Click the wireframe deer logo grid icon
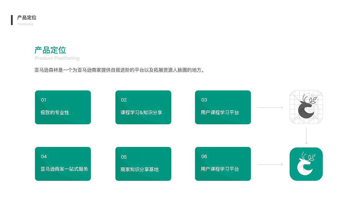Image resolution: width=356 pixels, height=201 pixels. (x=306, y=108)
